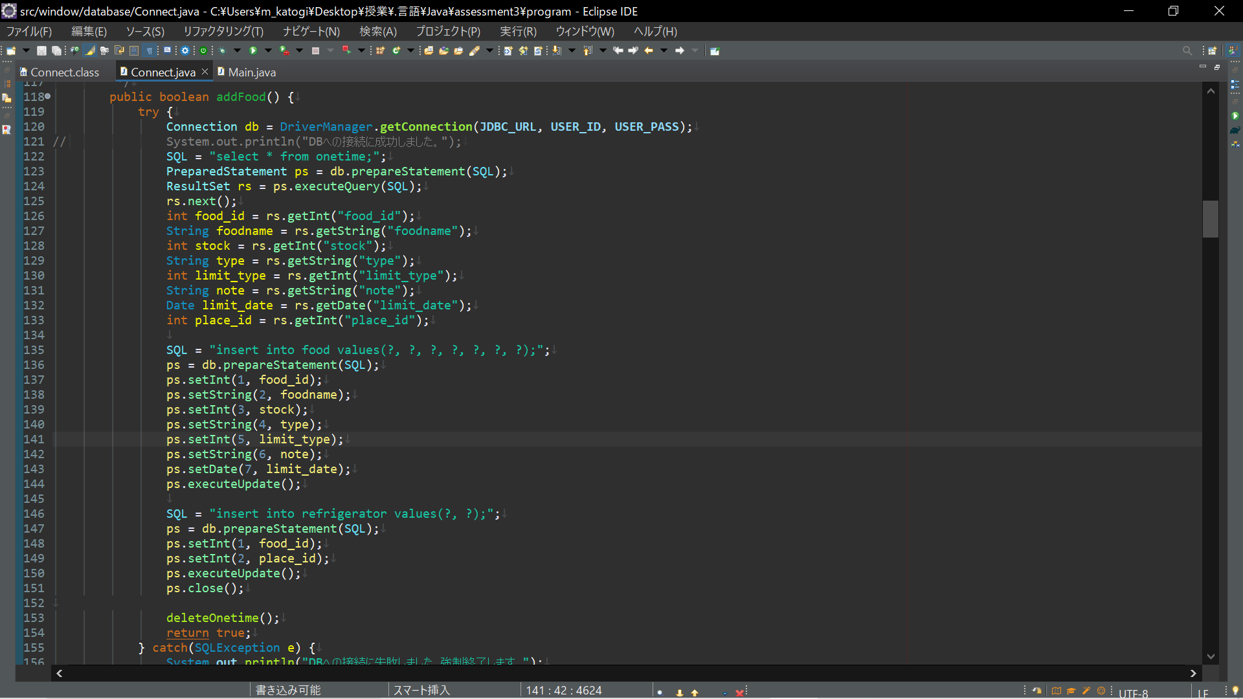Save the current file with Save icon
Viewport: 1243px width, 699px height.
pos(41,50)
